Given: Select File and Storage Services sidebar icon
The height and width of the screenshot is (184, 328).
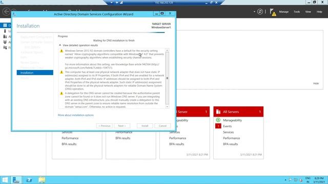Looking at the screenshot, I should 5,48.
